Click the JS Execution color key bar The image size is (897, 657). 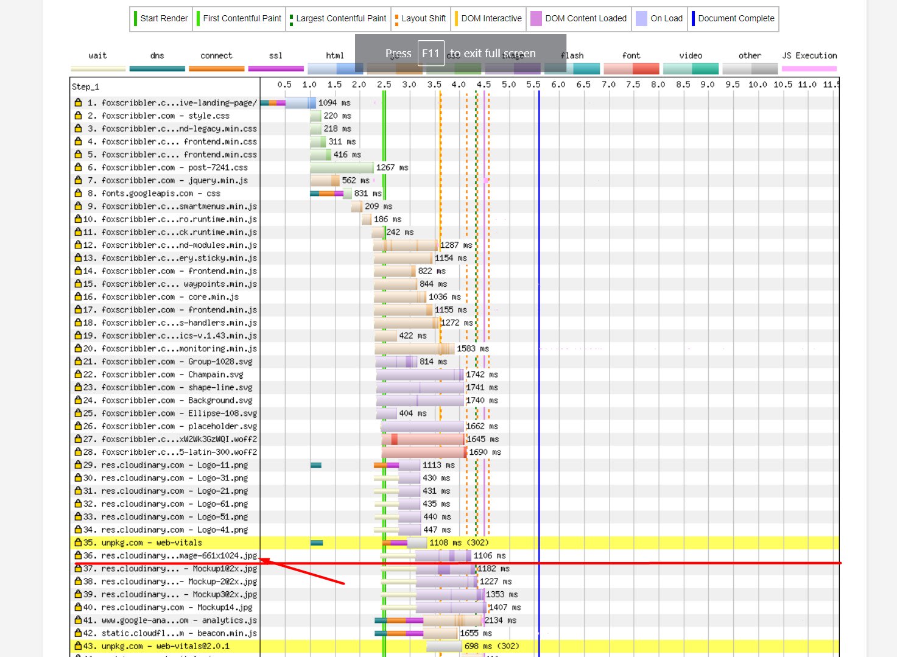coord(809,69)
